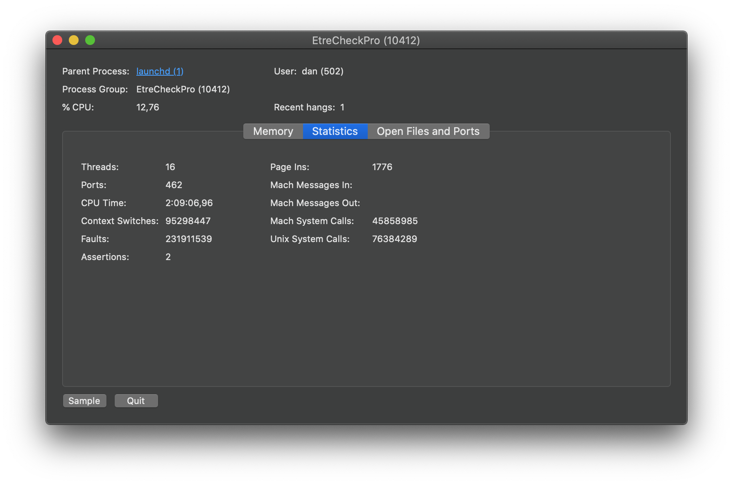Select the % CPU label

pyautogui.click(x=78, y=107)
